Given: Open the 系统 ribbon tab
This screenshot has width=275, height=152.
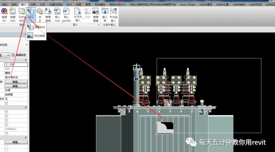Looking at the screenshot, I should [x=14, y=4].
